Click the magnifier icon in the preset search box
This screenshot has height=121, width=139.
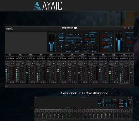[x=76, y=35]
